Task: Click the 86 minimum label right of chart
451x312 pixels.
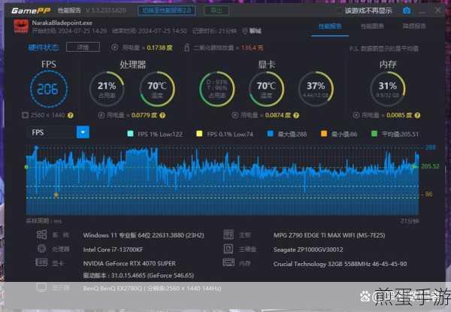Action: point(429,195)
